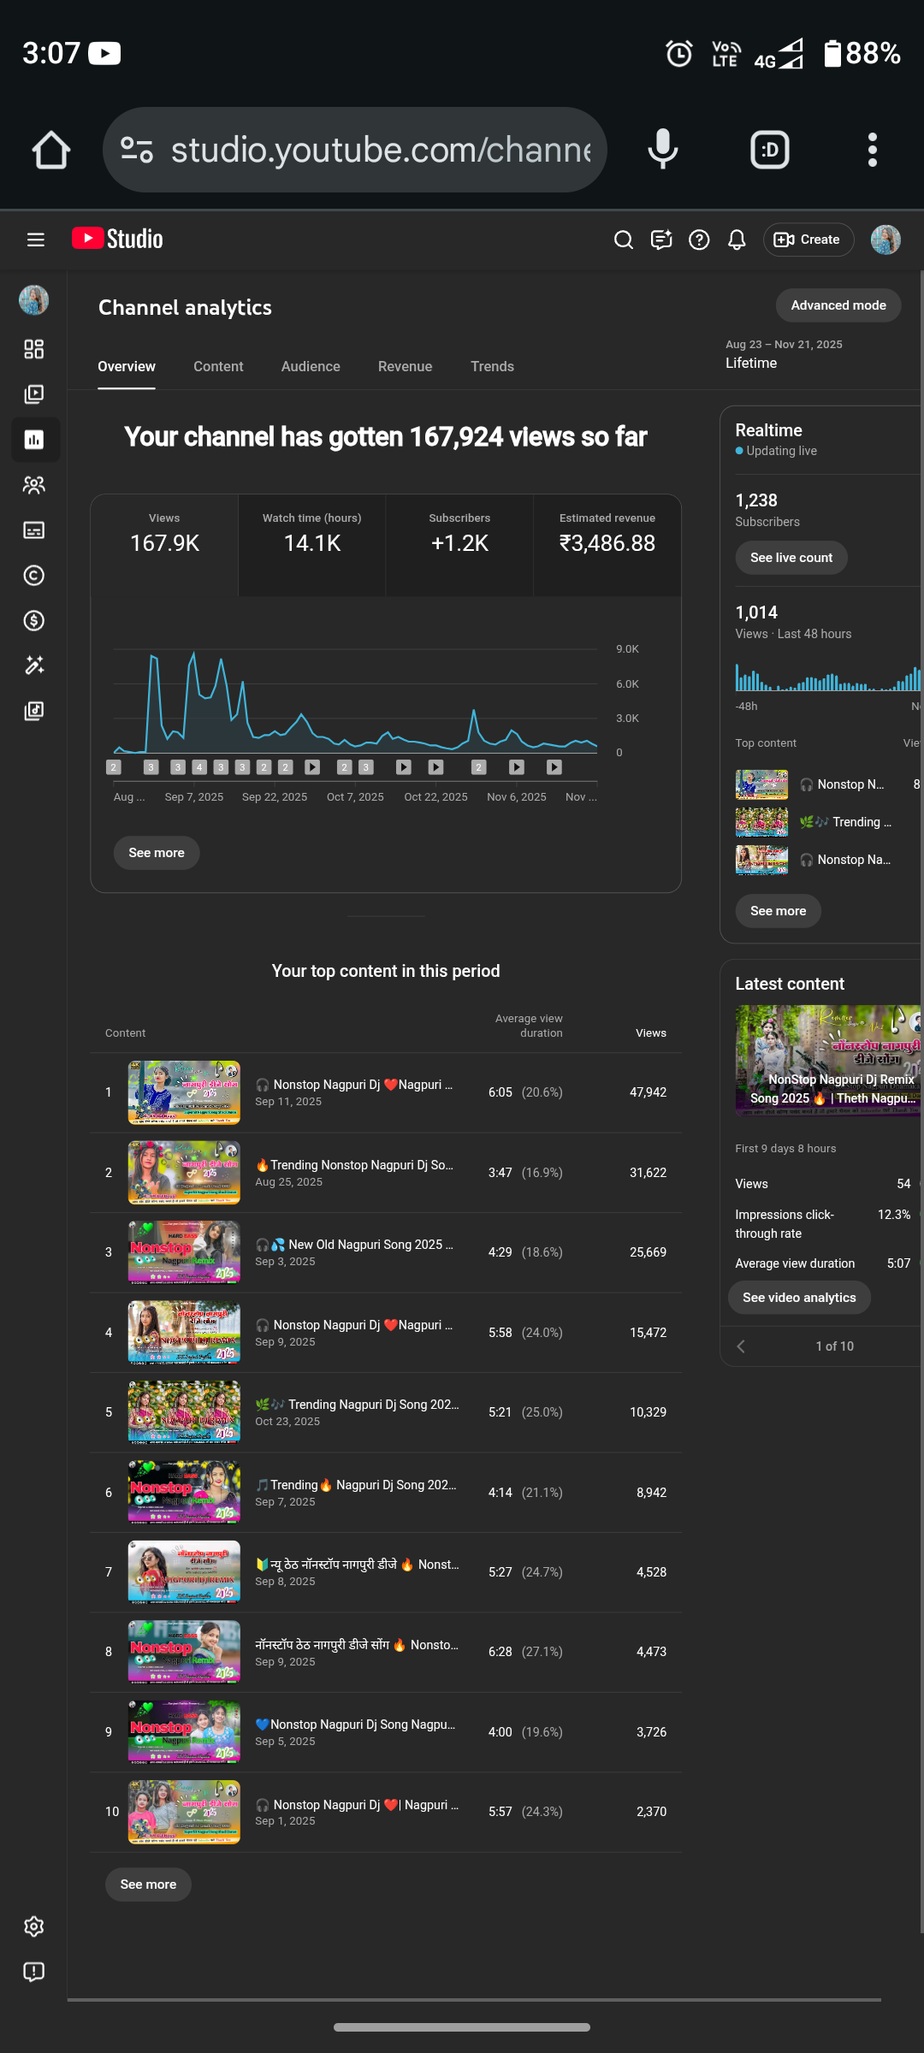Go to previous latest content item arrow
Image resolution: width=924 pixels, height=2053 pixels.
(741, 1346)
